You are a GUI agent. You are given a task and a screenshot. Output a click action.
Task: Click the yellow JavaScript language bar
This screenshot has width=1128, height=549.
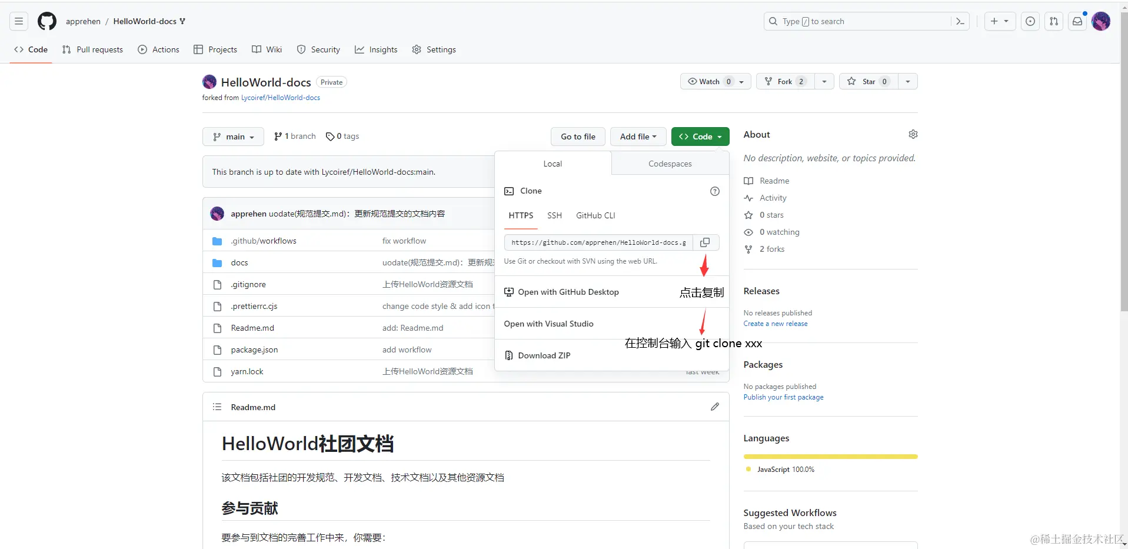831,457
